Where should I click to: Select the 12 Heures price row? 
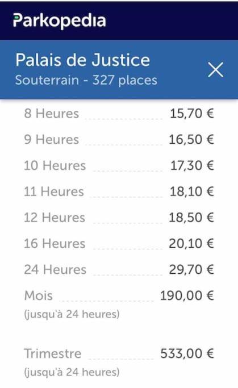[119, 218]
